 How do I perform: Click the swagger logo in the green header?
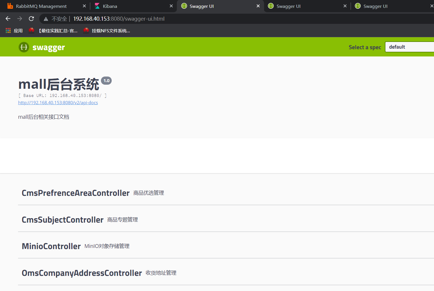tap(41, 47)
